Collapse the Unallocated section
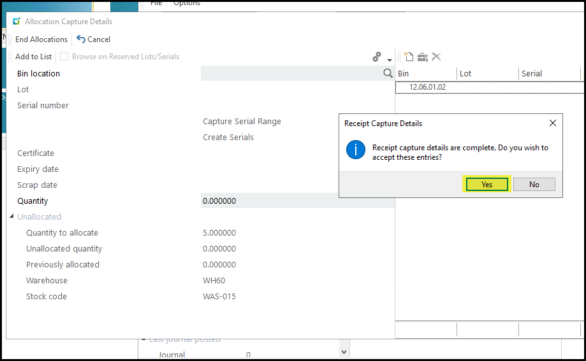Screen dimensions: 586x361 pyautogui.click(x=11, y=217)
